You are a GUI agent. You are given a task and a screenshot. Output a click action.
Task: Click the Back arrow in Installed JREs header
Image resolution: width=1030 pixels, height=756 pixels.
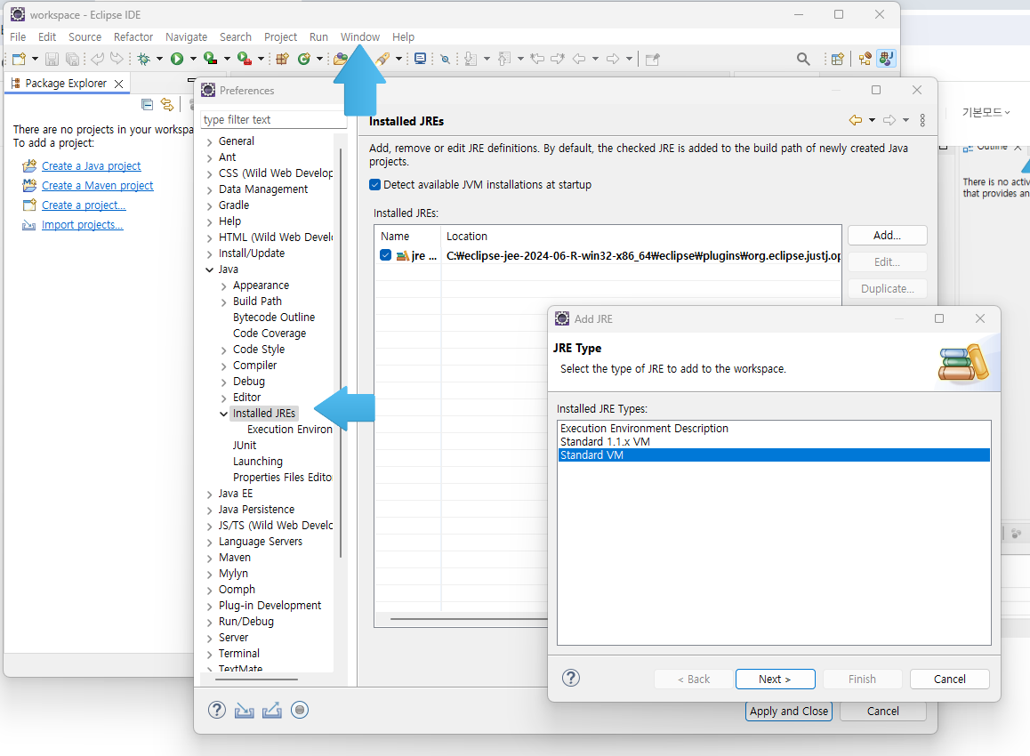(856, 120)
